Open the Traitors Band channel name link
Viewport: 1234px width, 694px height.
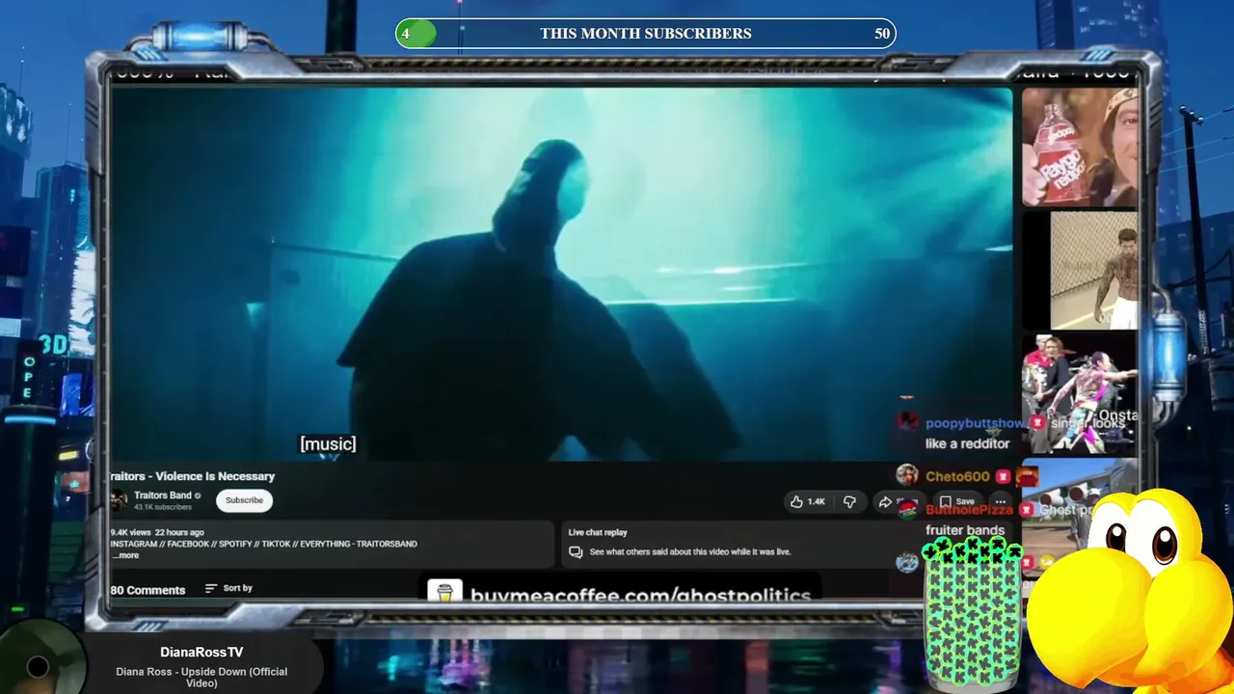(x=163, y=495)
